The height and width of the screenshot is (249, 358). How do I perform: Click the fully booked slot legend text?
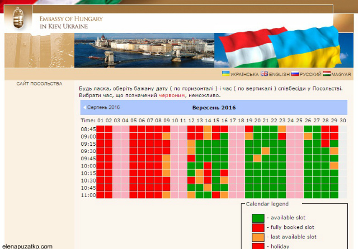292,227
